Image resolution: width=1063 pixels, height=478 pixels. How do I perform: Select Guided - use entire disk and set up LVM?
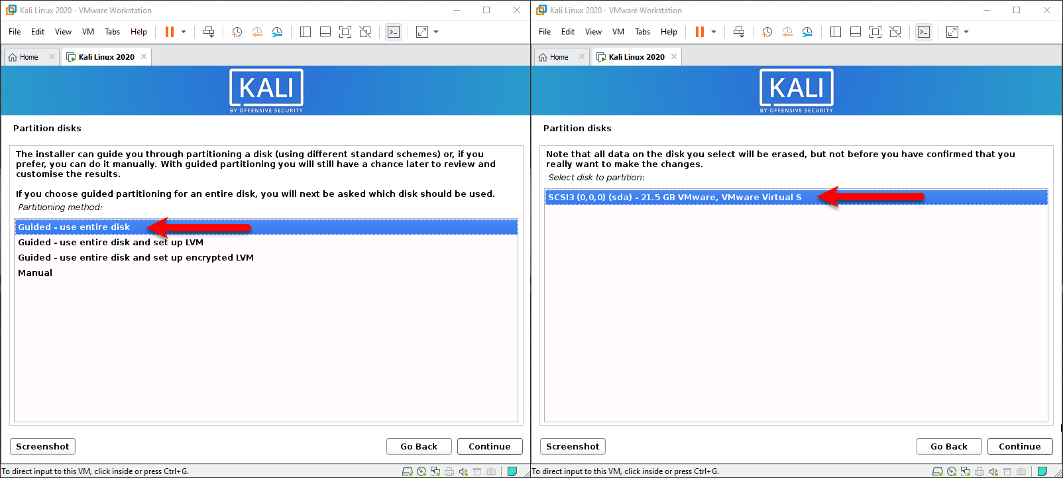click(266, 242)
